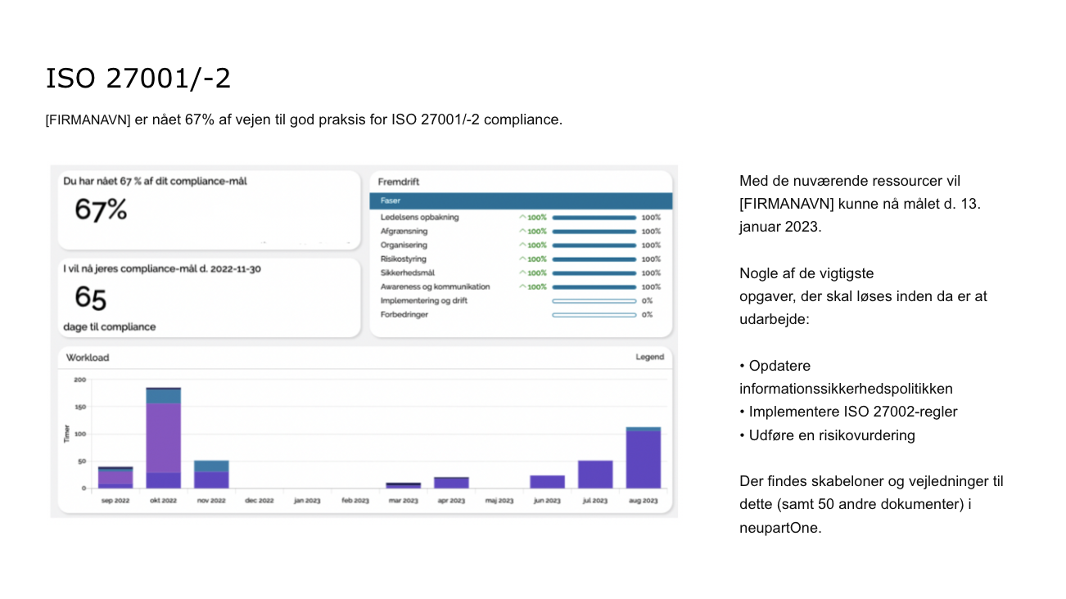This screenshot has width=1066, height=599.
Task: Select the Forbedringer phase label
Action: (x=404, y=315)
